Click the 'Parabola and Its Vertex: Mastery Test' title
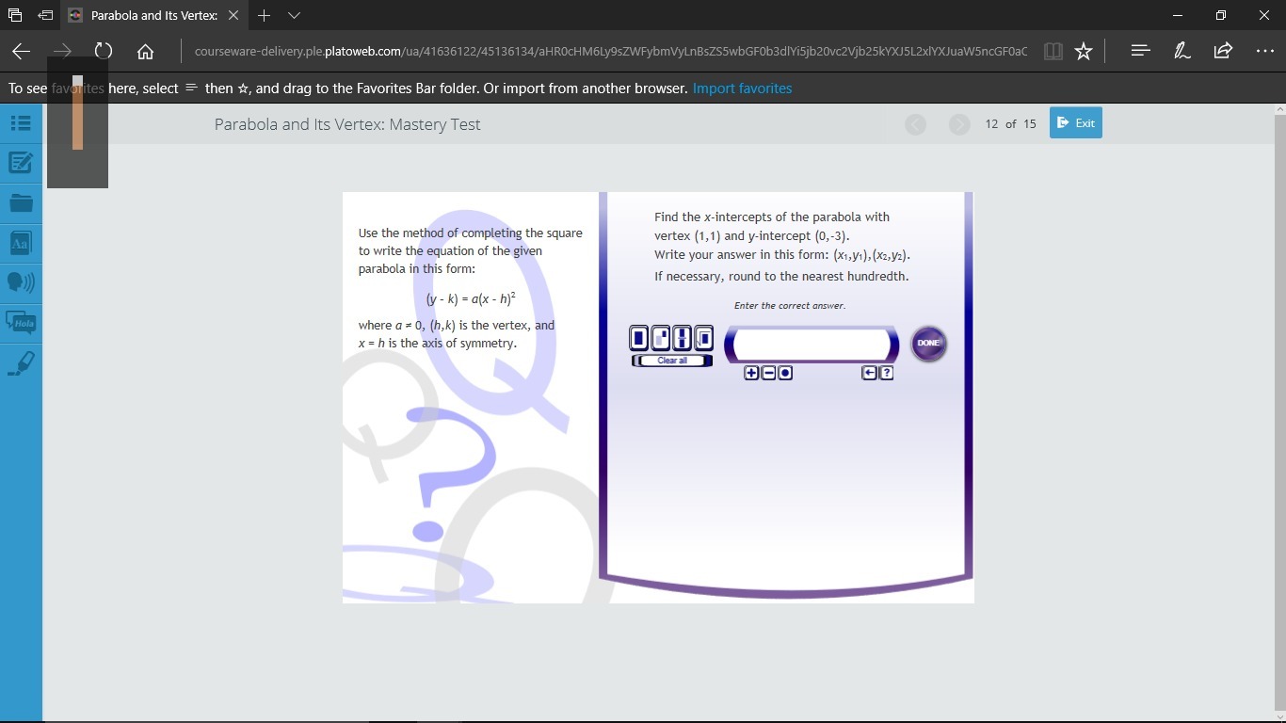 (x=347, y=124)
